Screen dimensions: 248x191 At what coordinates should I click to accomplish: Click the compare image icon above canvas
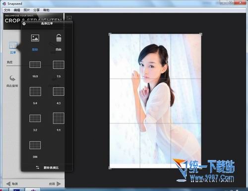click(69, 18)
